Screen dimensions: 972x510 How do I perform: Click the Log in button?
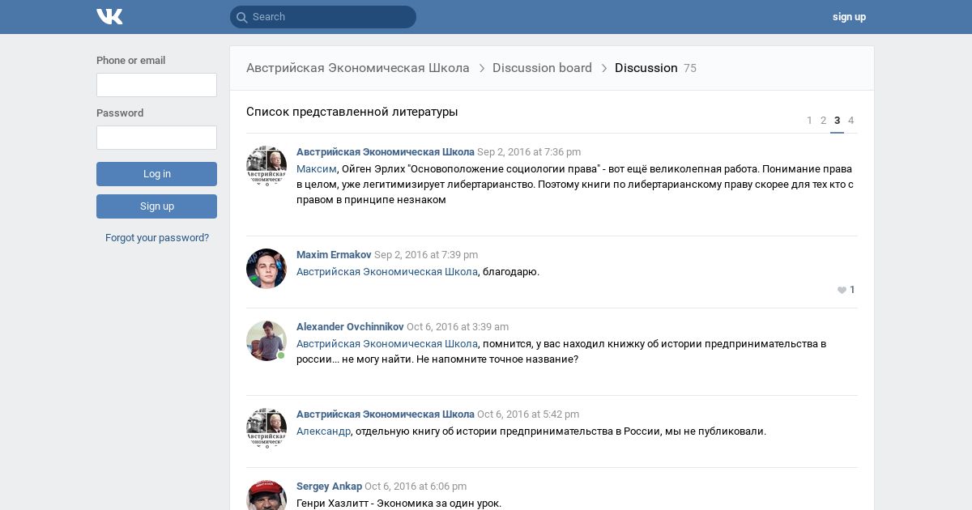156,174
